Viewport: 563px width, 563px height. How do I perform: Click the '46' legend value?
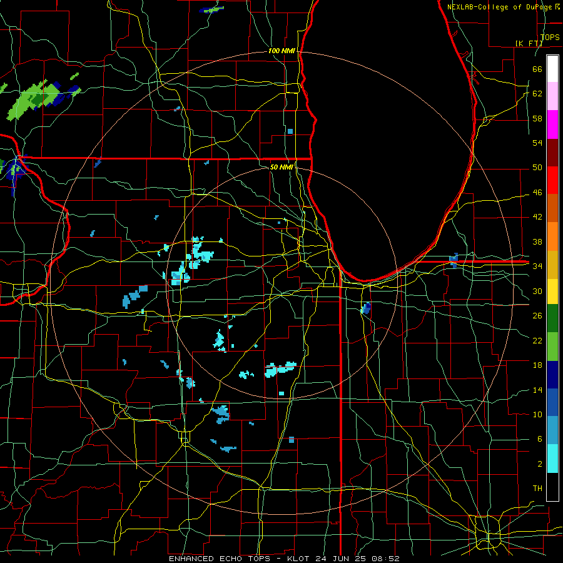(x=537, y=193)
